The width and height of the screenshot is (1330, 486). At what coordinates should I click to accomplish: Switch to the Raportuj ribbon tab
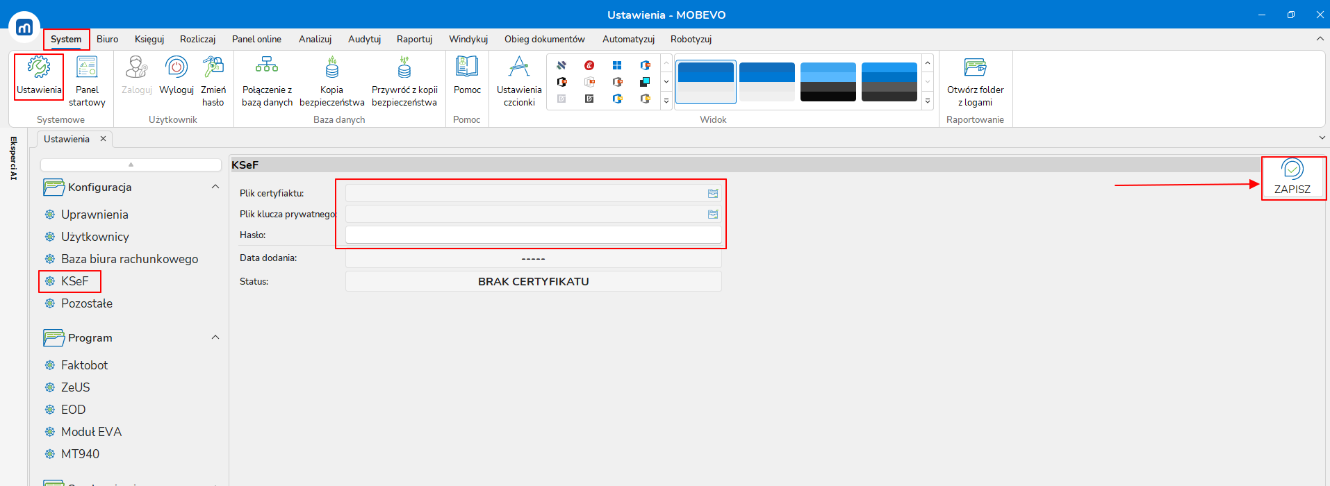click(x=414, y=39)
